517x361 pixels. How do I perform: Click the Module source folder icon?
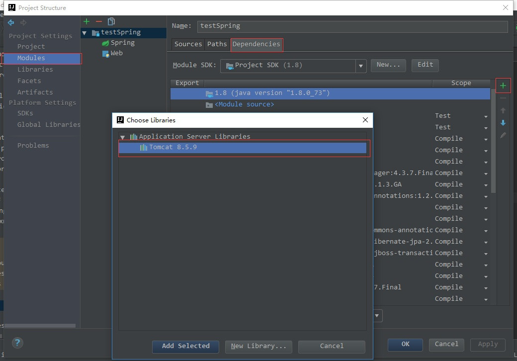(209, 105)
